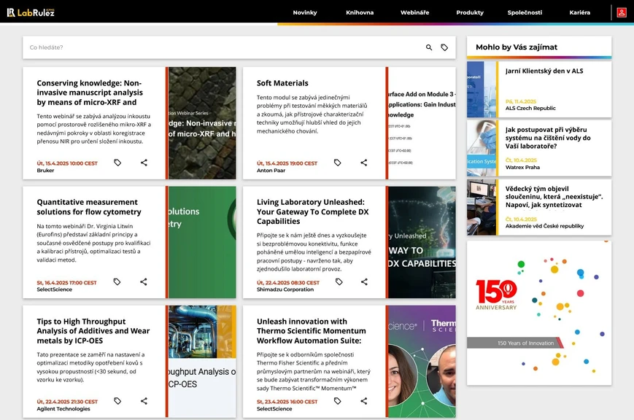Screen dimensions: 634x420
Task: Click date 'Út, 22.4.2025 08:30 CEST'
Action: pos(288,283)
